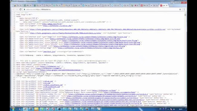
Task: Open the lifehacker.ru/comments/feed/ link
Action: pos(119,92)
